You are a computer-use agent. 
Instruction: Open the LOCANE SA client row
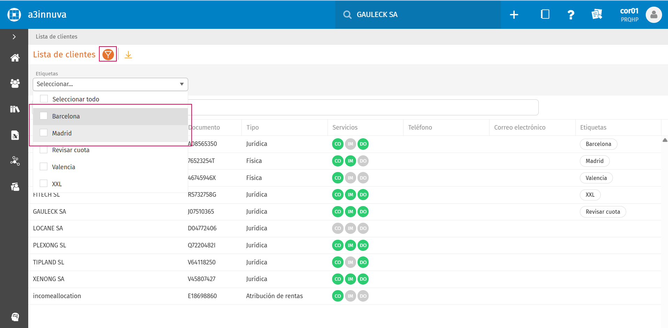coord(345,228)
